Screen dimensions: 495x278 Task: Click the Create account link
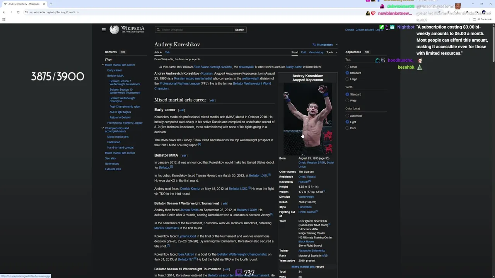[365, 30]
